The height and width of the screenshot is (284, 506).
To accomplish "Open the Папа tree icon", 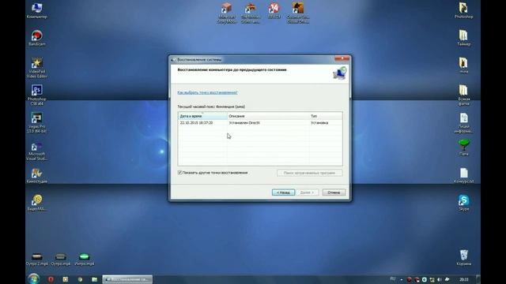I will [x=464, y=148].
